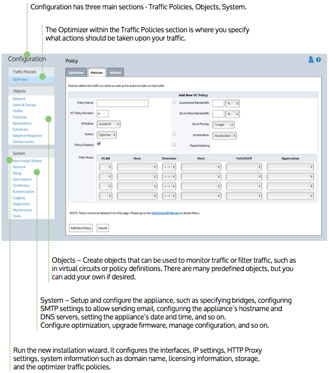Uncheck the Policy Enabled checkbox
The image size is (329, 373).
(x=99, y=144)
